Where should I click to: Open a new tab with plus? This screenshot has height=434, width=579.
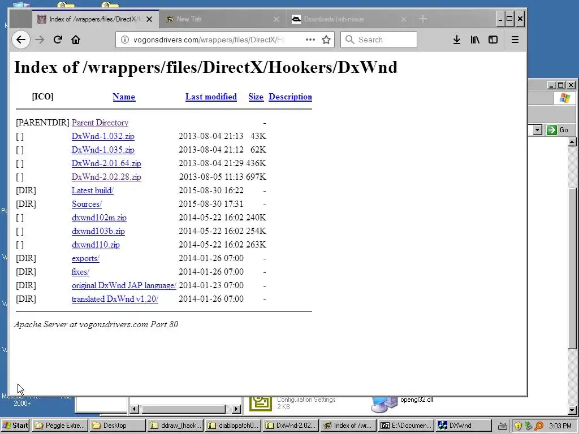(x=423, y=19)
